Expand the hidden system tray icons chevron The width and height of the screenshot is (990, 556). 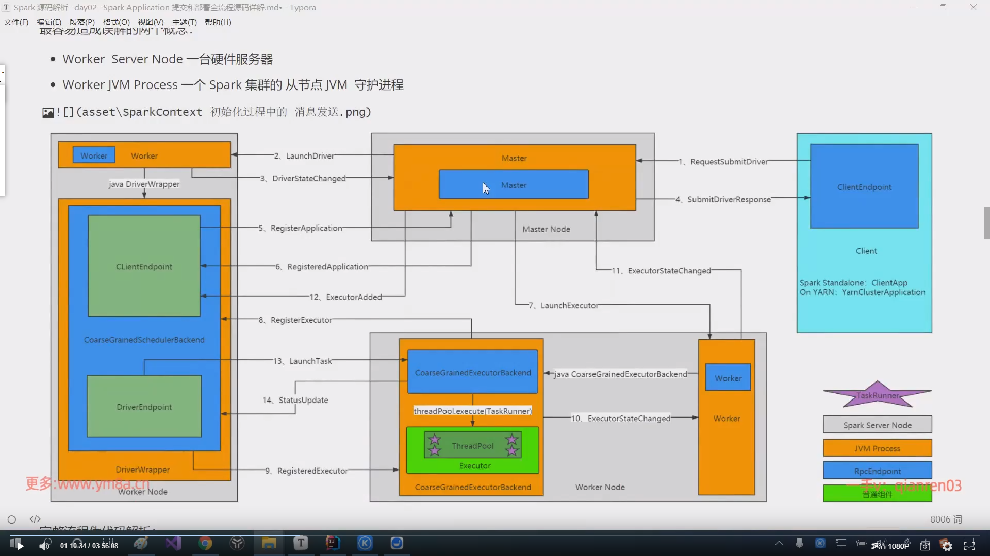tap(779, 543)
